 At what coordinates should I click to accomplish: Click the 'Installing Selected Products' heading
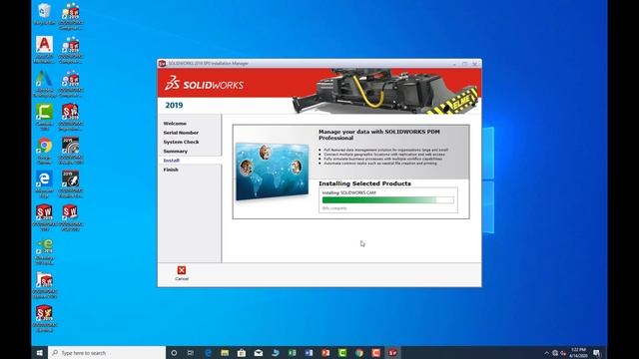coord(364,183)
